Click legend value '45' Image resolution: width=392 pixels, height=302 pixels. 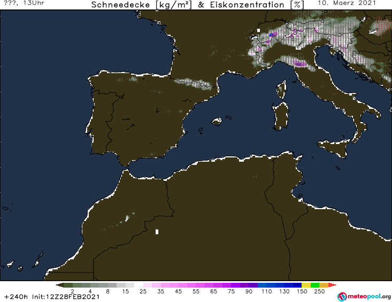[178, 291]
